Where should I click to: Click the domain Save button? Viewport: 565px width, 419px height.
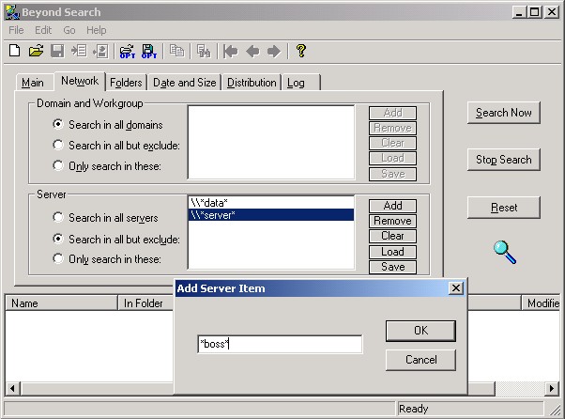pos(392,174)
